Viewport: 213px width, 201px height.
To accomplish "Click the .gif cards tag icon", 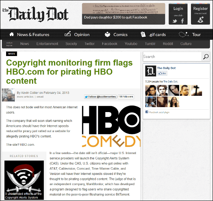I will tap(143, 34).
